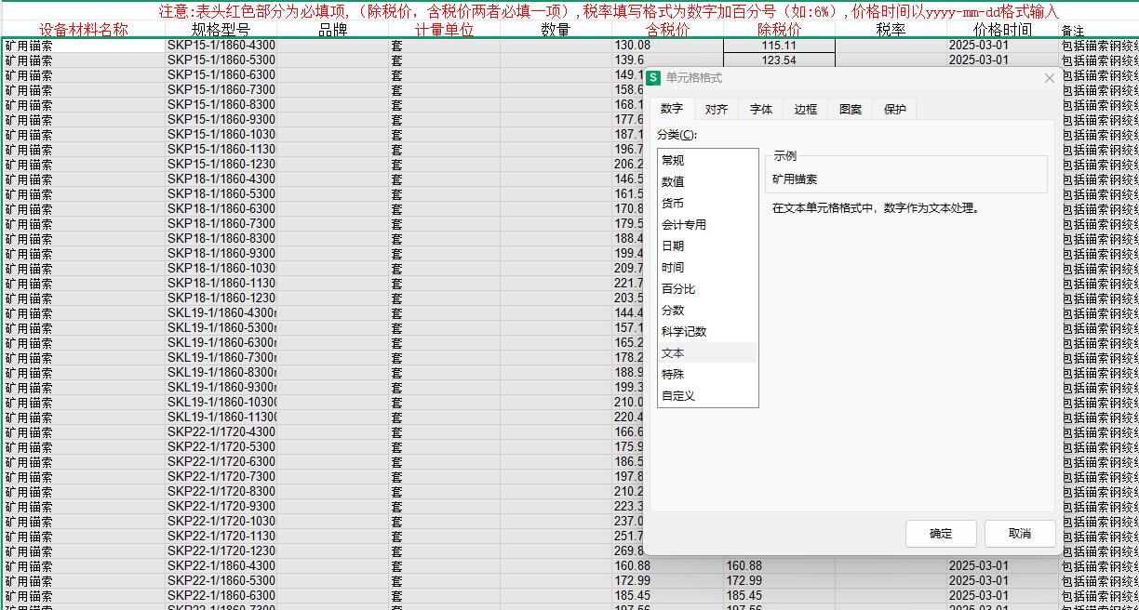Click the 确定 button
Screen dimensions: 1139x610
click(941, 534)
